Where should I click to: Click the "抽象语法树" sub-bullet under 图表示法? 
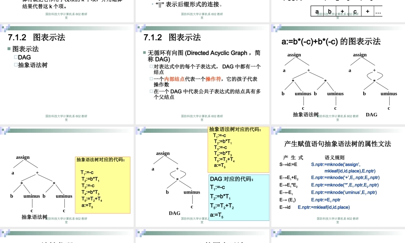click(x=32, y=65)
